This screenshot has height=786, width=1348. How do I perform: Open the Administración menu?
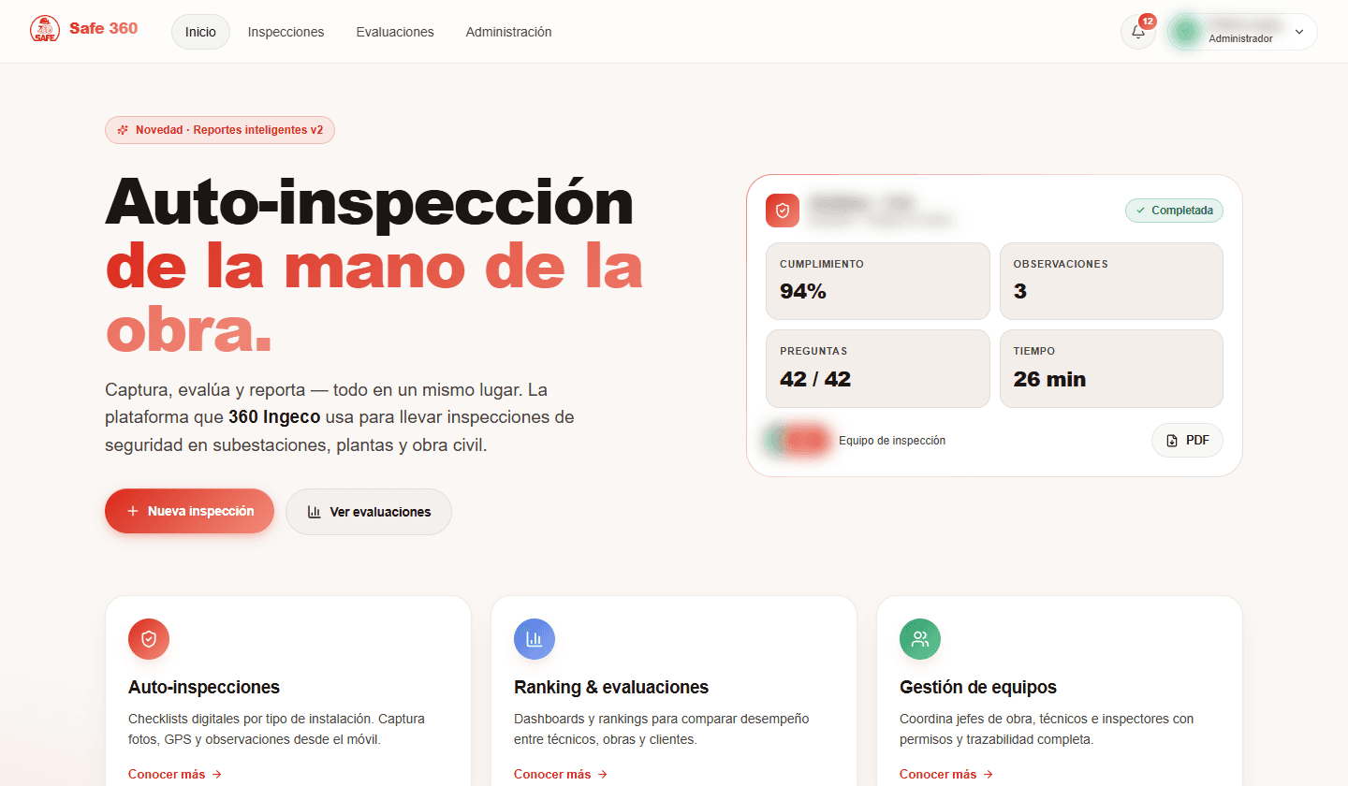tap(509, 32)
